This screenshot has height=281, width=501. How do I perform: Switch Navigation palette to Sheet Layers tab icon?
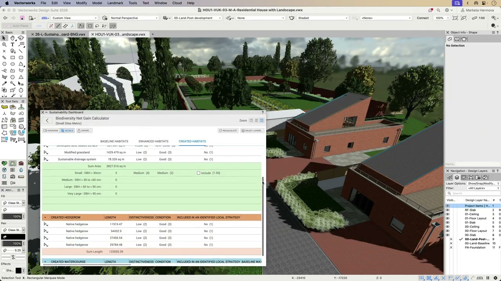[x=464, y=178]
